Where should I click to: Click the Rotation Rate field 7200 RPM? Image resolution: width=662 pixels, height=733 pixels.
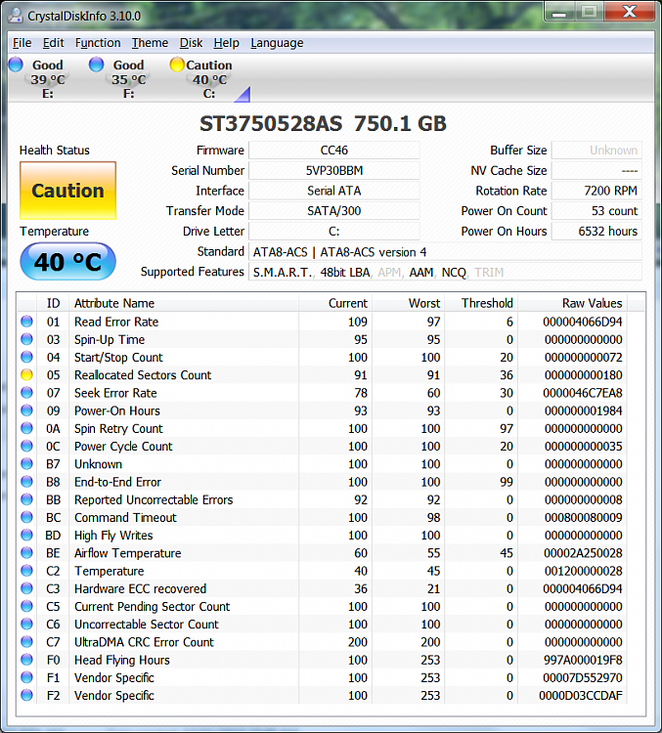596,191
